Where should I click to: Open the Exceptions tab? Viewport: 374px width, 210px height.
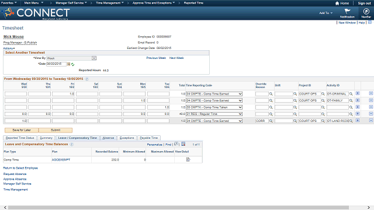tap(127, 138)
